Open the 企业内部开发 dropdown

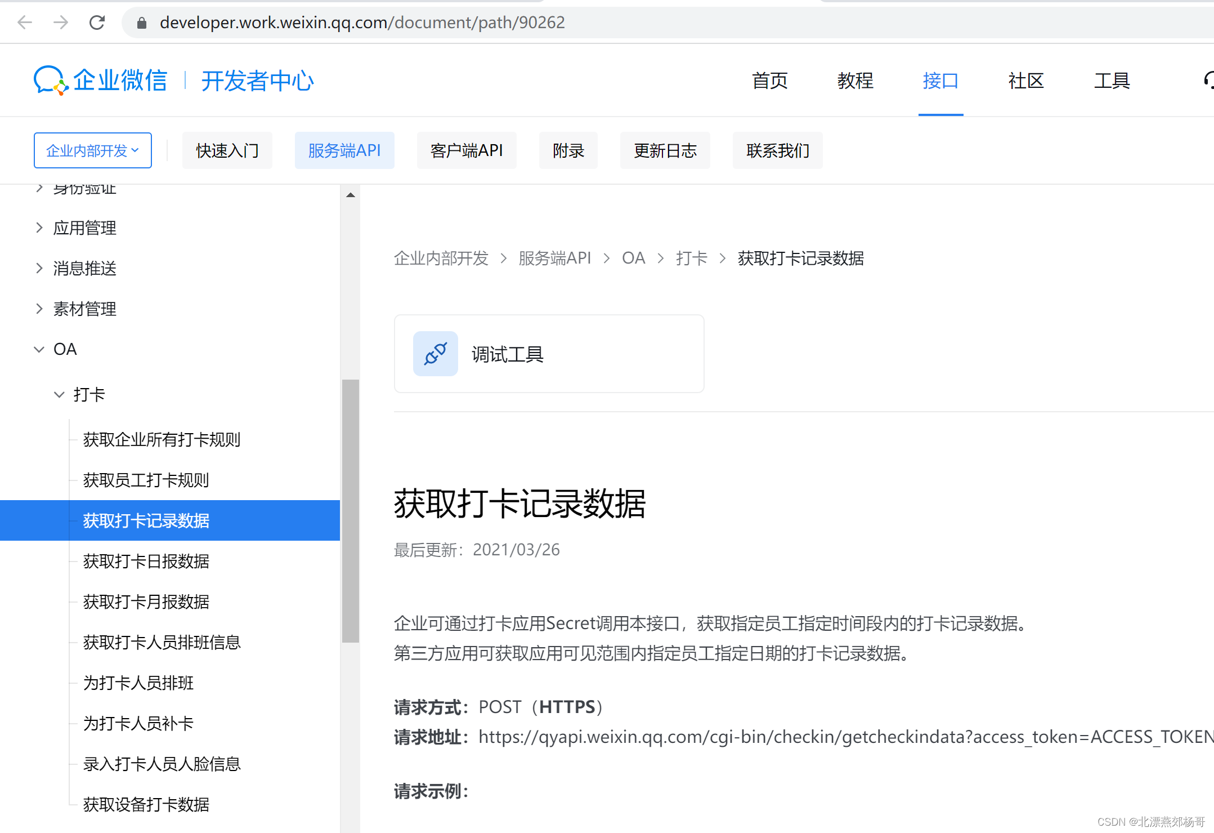[93, 150]
